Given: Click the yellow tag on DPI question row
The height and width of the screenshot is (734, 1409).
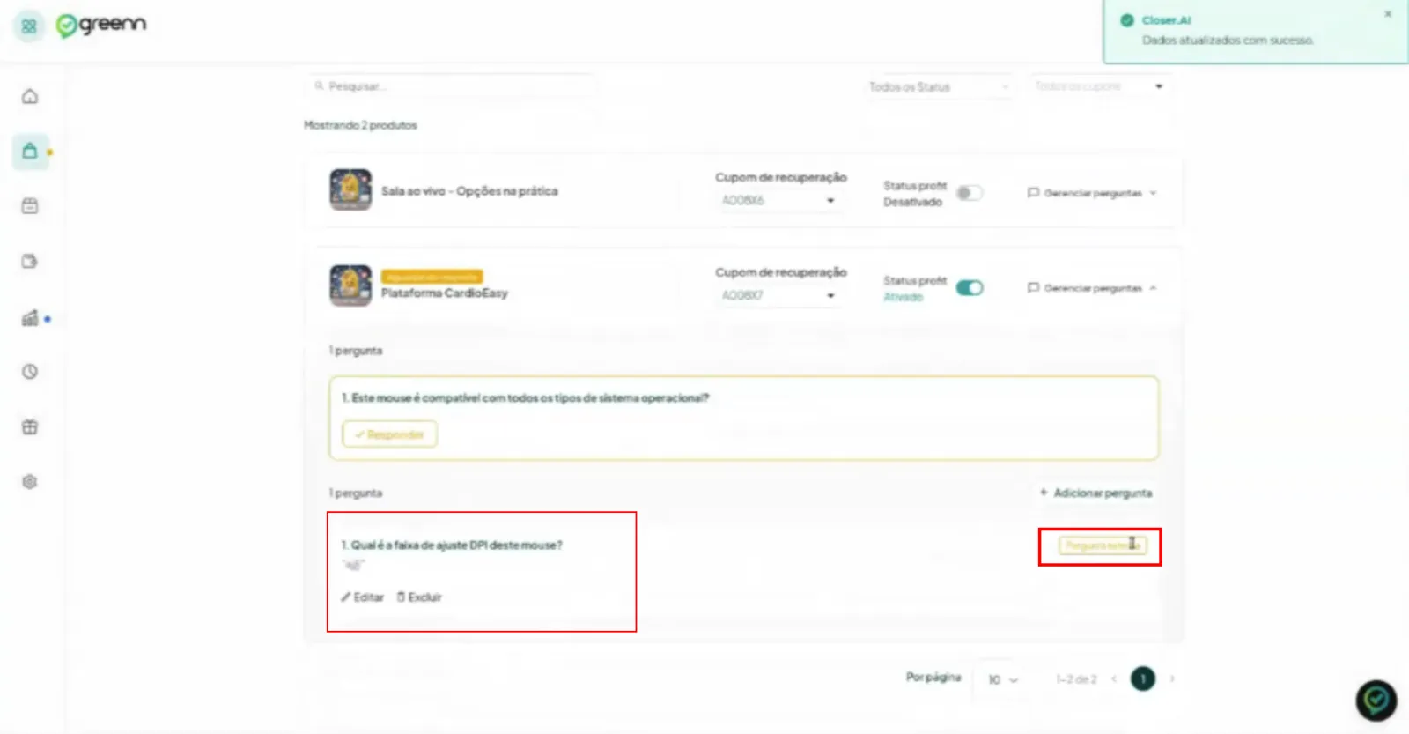Looking at the screenshot, I should point(1103,546).
